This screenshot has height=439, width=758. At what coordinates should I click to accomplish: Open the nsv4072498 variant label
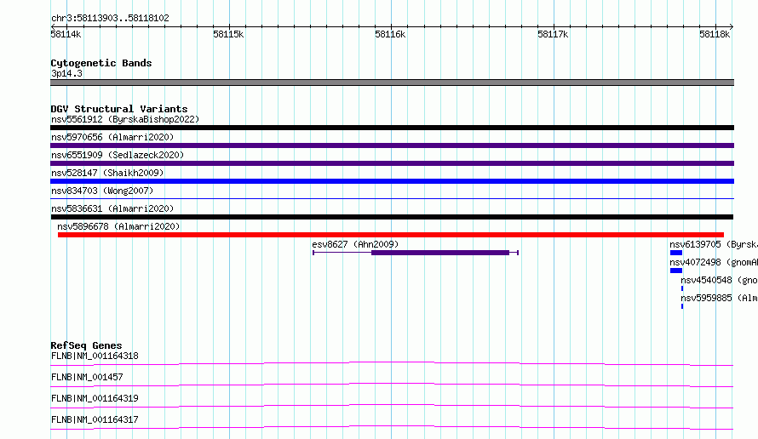coord(714,262)
